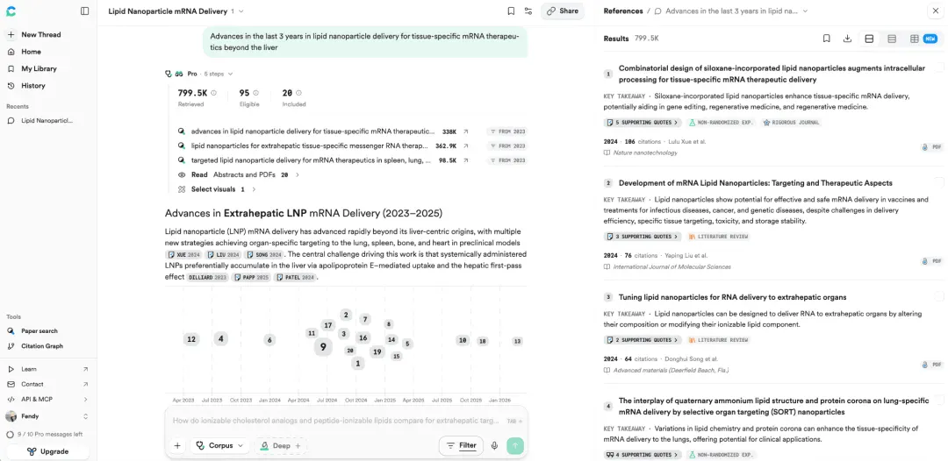The image size is (948, 461).
Task: Open the PDF for the Yaping Liu paper
Action: click(x=931, y=261)
